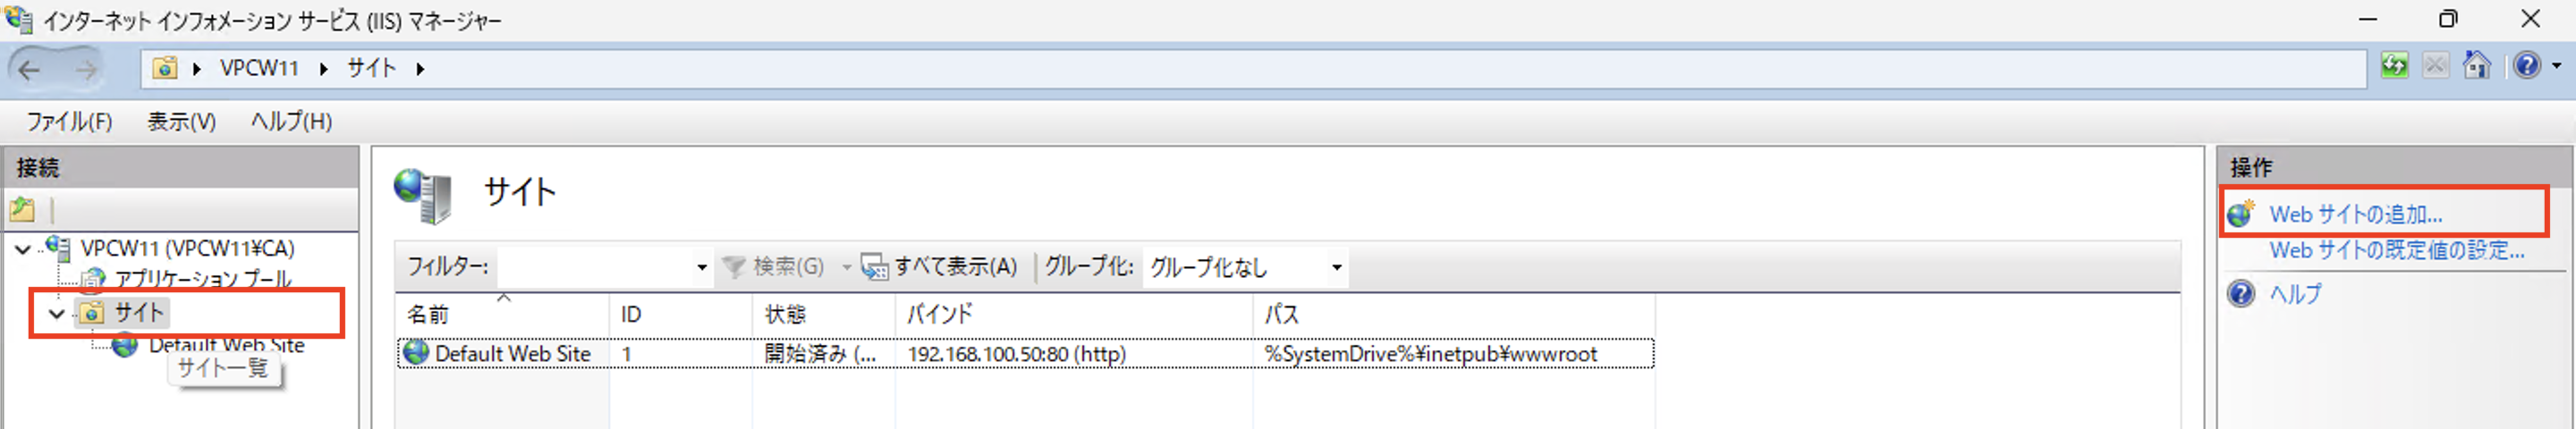Click サイト in the breadcrumb
The height and width of the screenshot is (429, 2576).
371,68
